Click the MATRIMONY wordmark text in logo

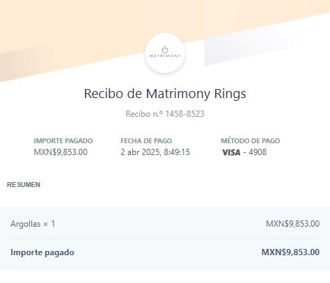(165, 56)
